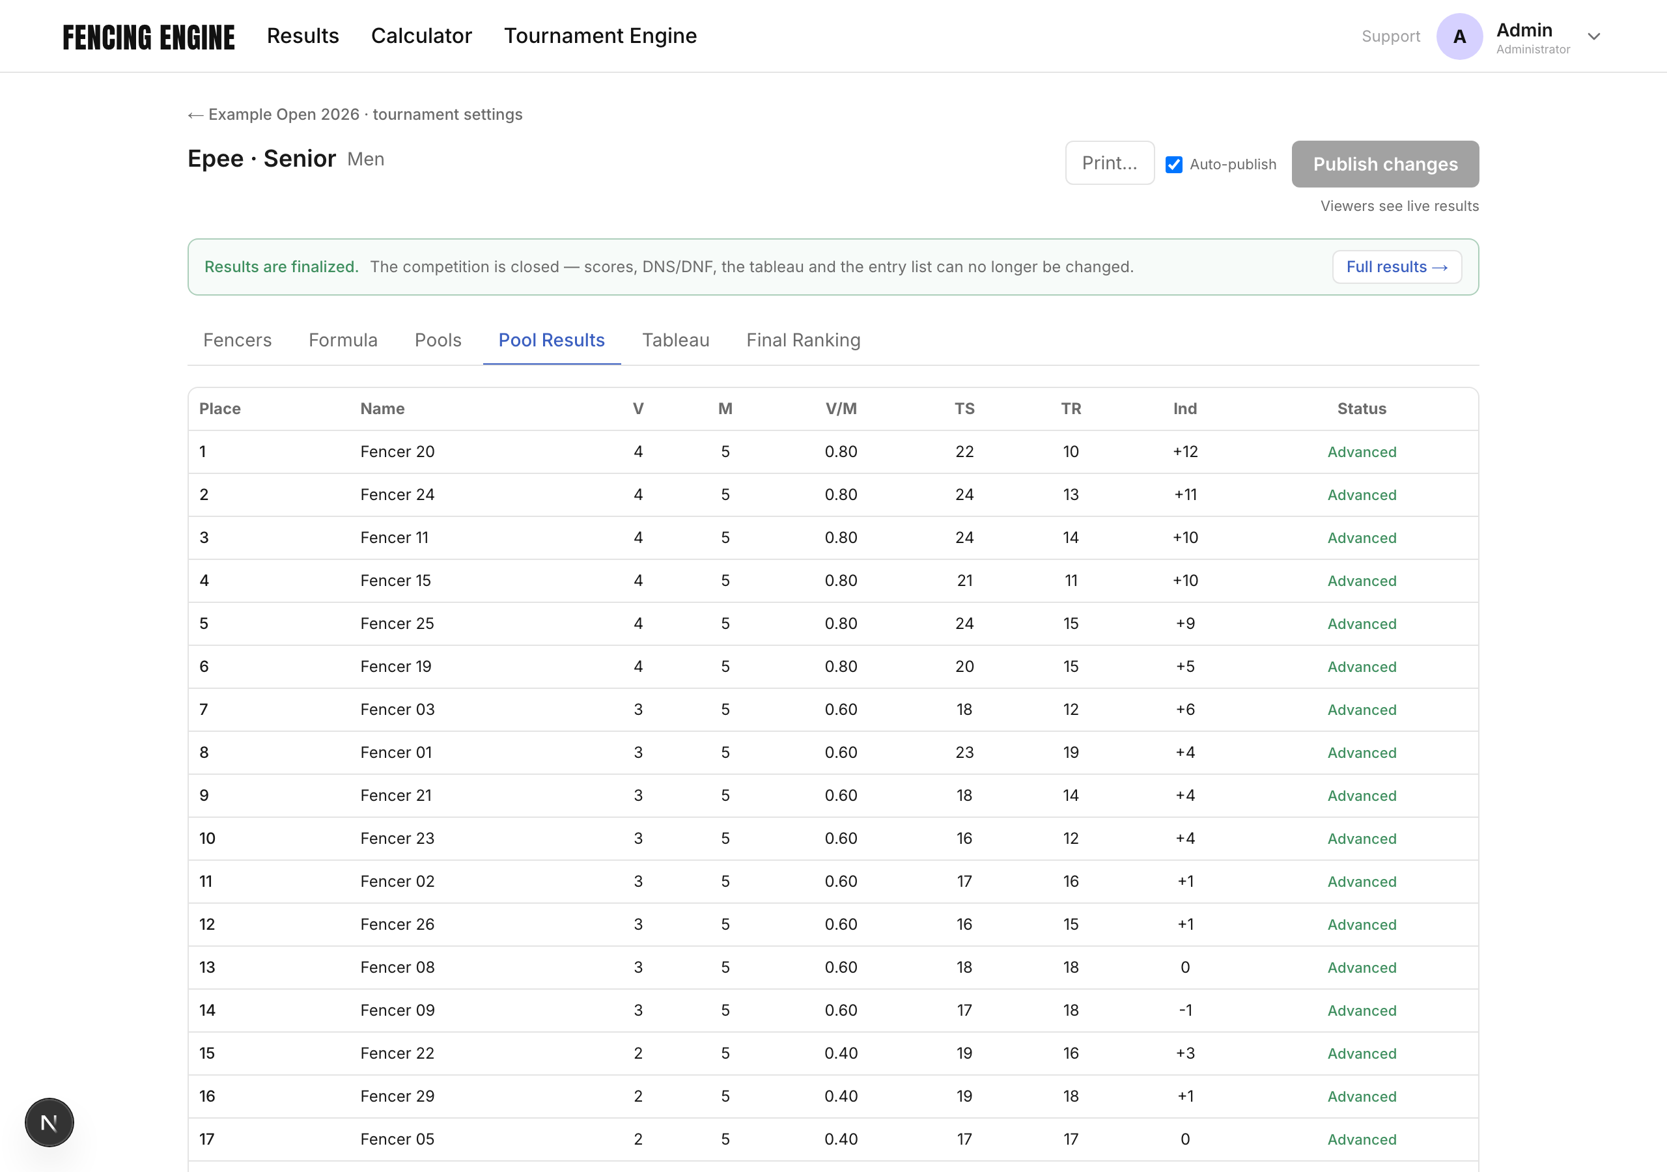
Task: Click the Fencing Engine logo
Action: pyautogui.click(x=149, y=36)
